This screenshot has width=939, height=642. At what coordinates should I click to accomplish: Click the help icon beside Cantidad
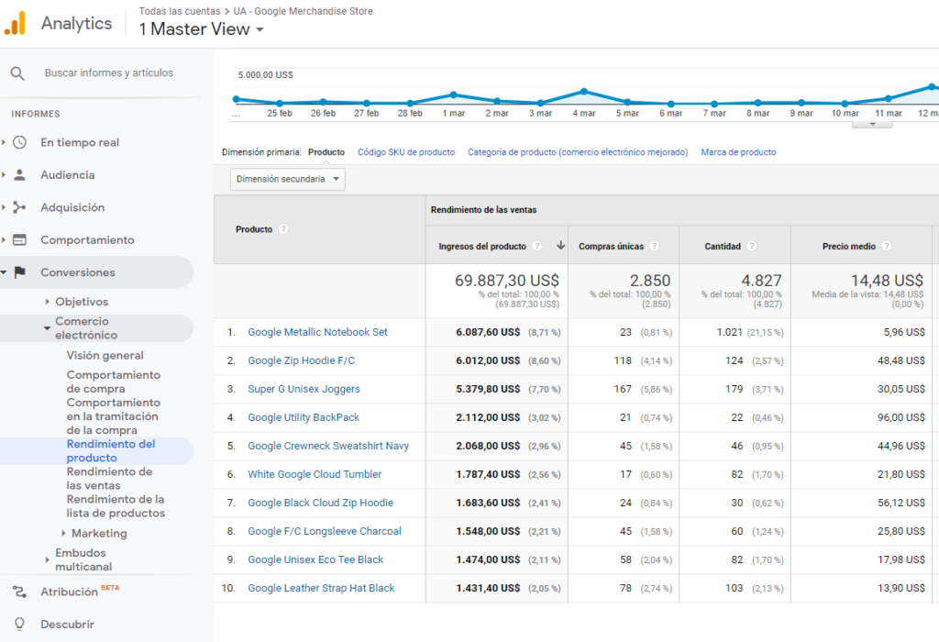(x=752, y=246)
